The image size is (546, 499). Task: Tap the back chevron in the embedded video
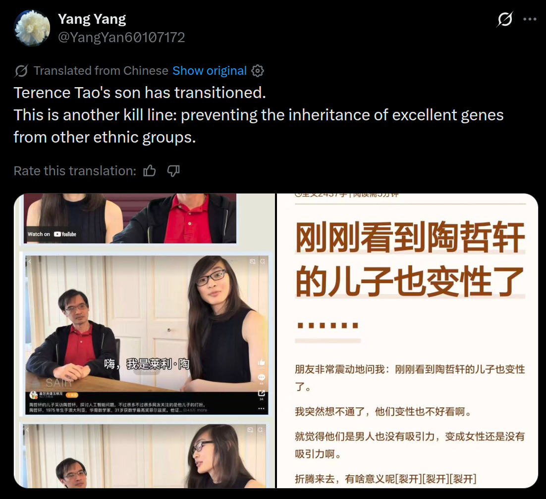pyautogui.click(x=30, y=261)
